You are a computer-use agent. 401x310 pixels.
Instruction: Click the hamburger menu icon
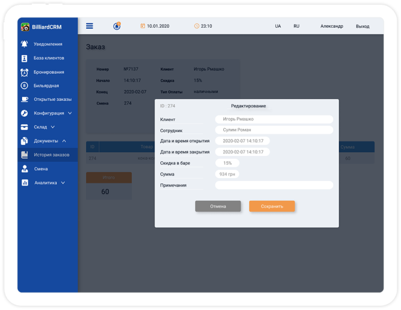coord(90,26)
